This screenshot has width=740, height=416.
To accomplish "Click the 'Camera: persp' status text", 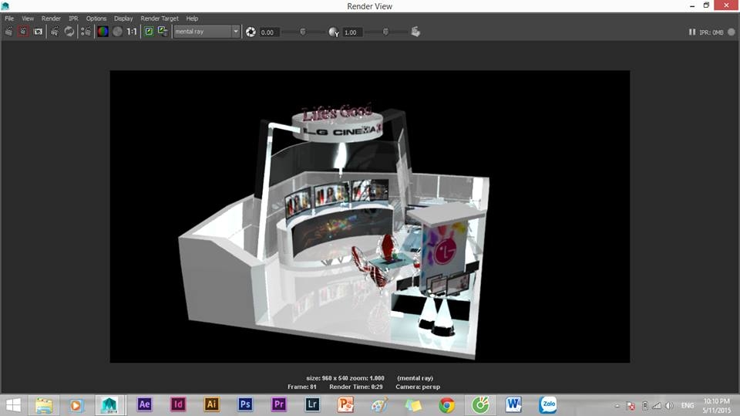I will 418,387.
